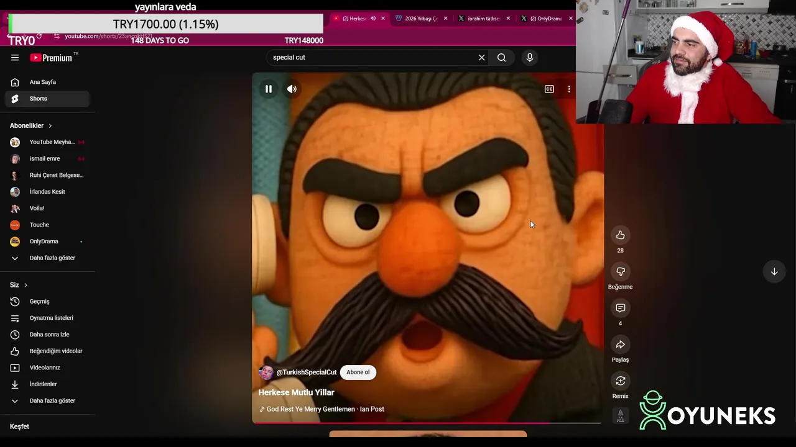Start voice search with the microphone
The image size is (796, 447).
tap(530, 57)
